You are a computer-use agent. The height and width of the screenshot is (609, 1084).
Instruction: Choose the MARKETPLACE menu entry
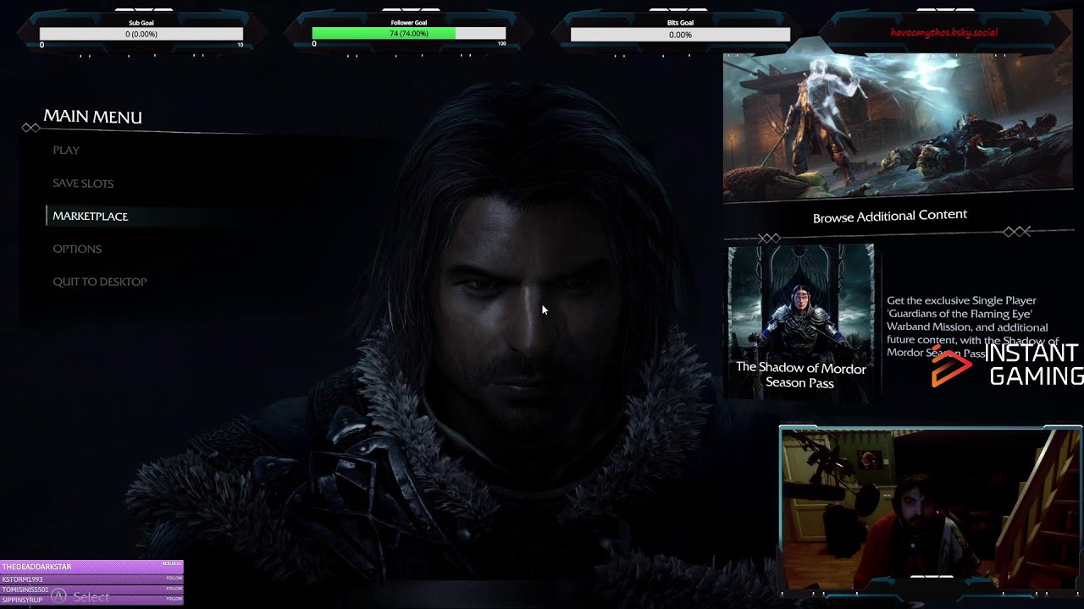coord(91,216)
